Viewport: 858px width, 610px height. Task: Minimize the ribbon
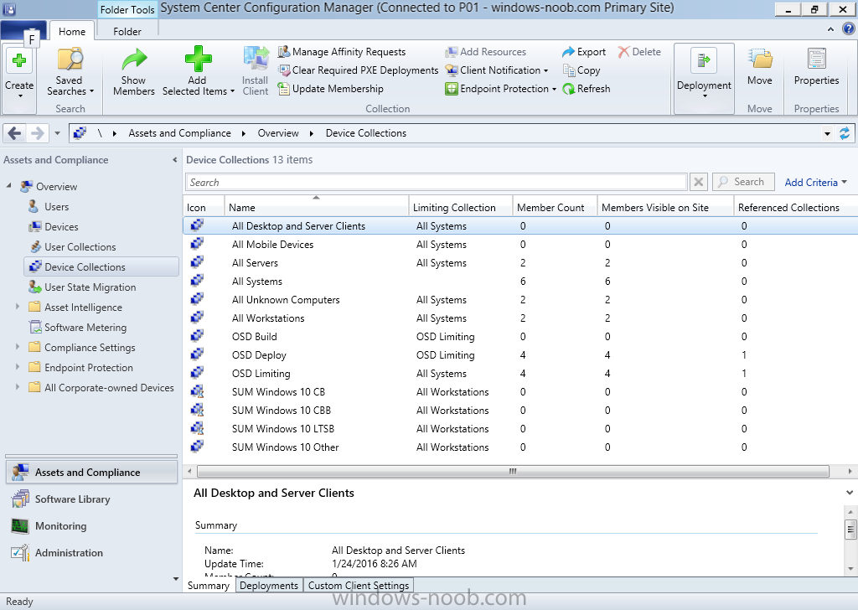coord(830,29)
